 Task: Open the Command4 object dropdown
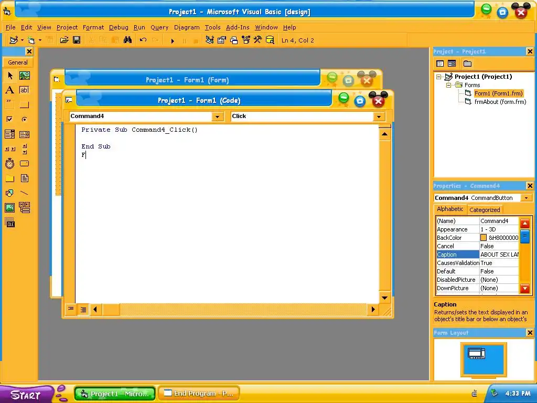217,116
